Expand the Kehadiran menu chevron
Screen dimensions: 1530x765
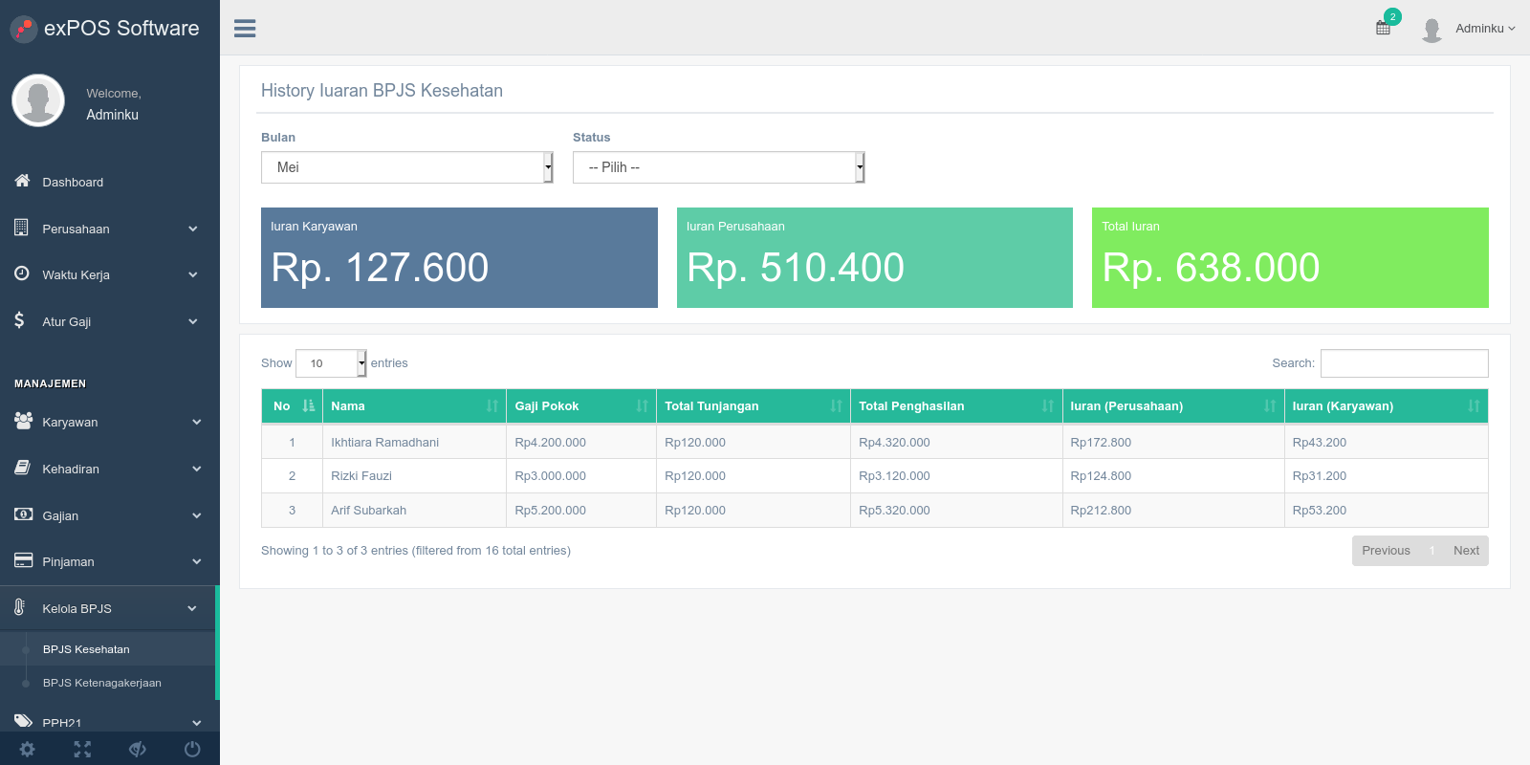pyautogui.click(x=196, y=469)
